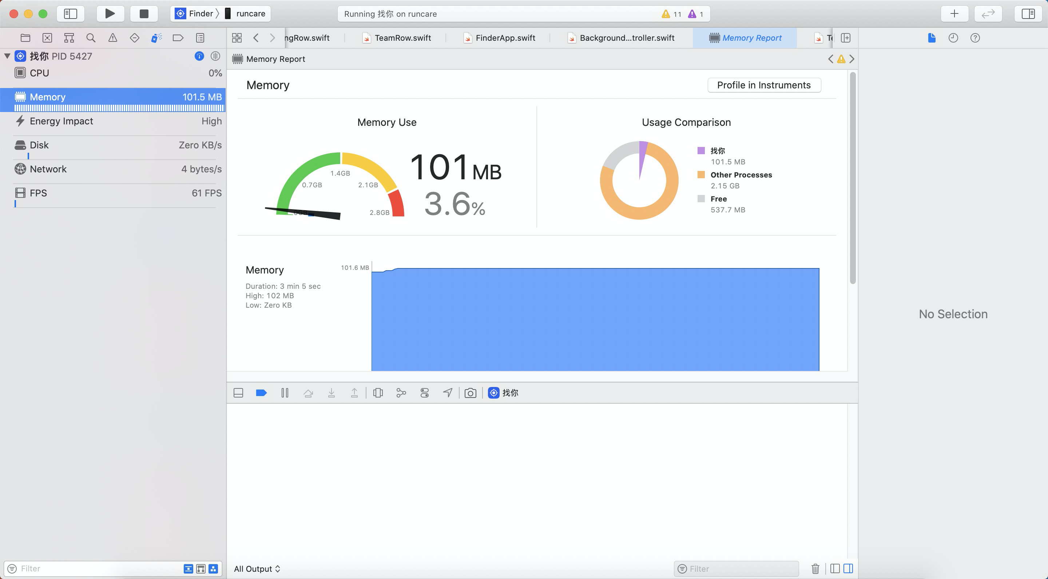Collapse the PID 5427 process tree

click(x=7, y=56)
